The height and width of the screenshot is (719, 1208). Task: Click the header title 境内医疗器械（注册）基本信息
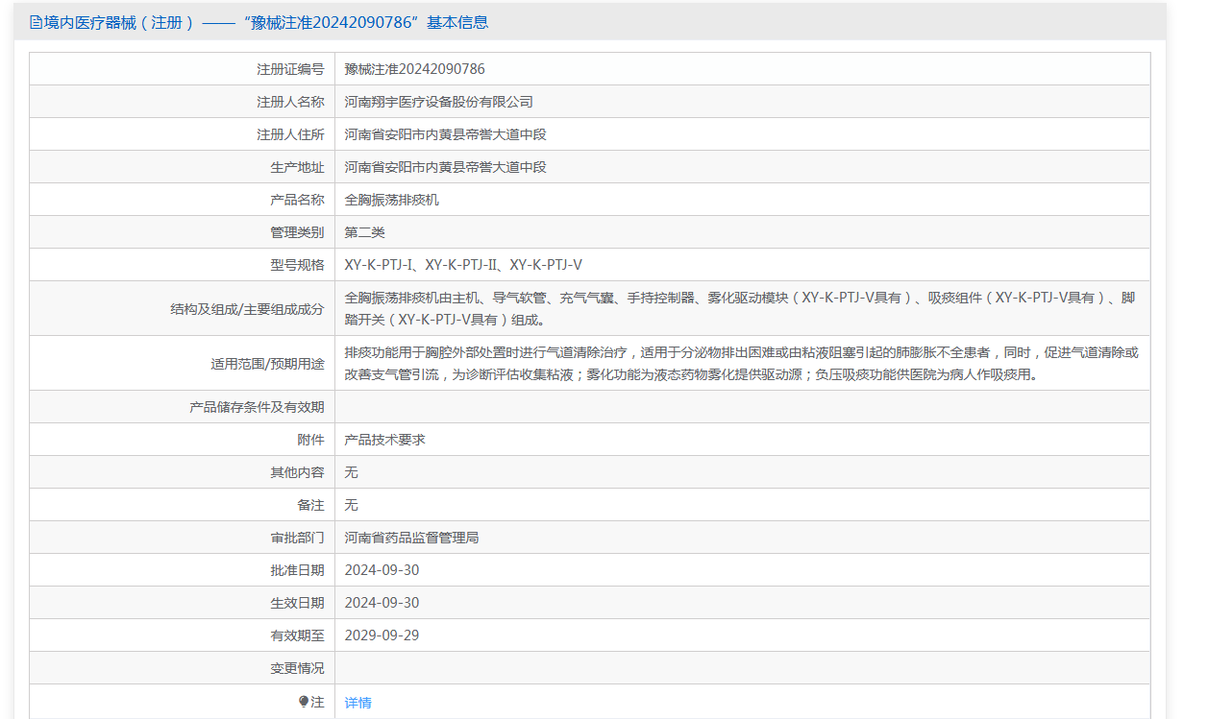(x=266, y=22)
